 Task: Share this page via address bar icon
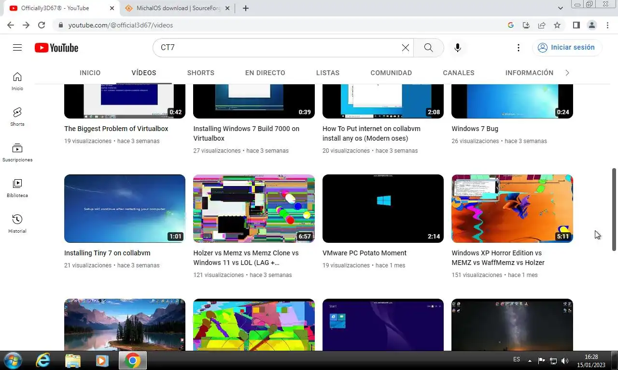pyautogui.click(x=542, y=25)
